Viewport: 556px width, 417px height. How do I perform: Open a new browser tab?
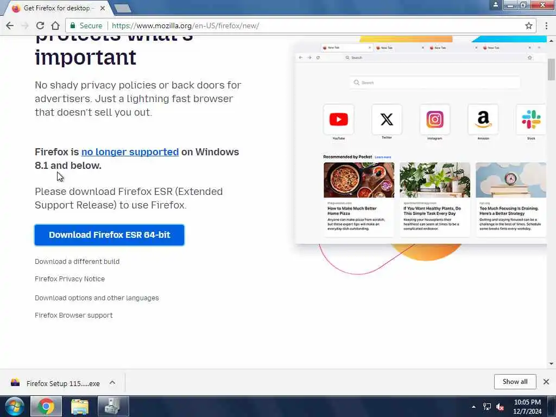tap(123, 8)
